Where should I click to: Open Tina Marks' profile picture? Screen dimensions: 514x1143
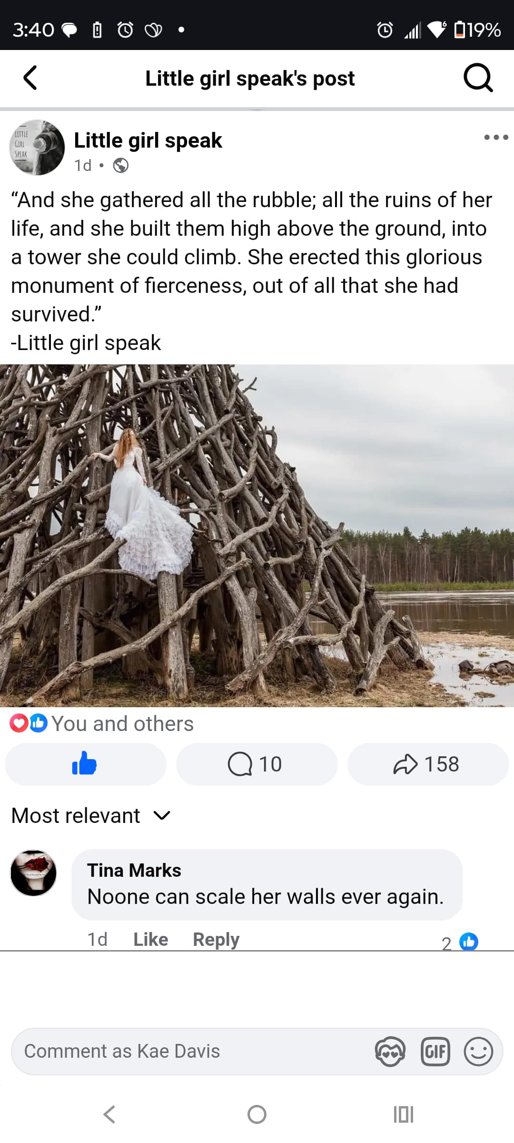pos(33,873)
